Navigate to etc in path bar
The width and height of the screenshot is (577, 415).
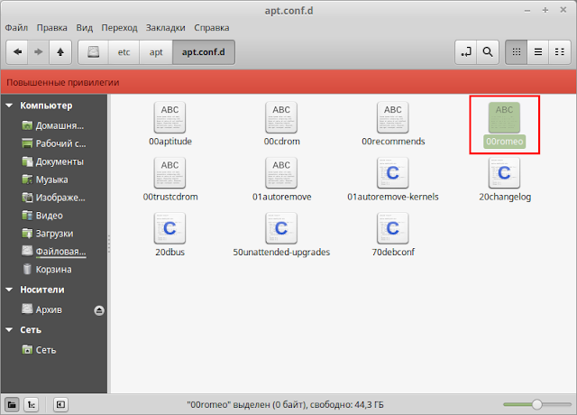124,52
